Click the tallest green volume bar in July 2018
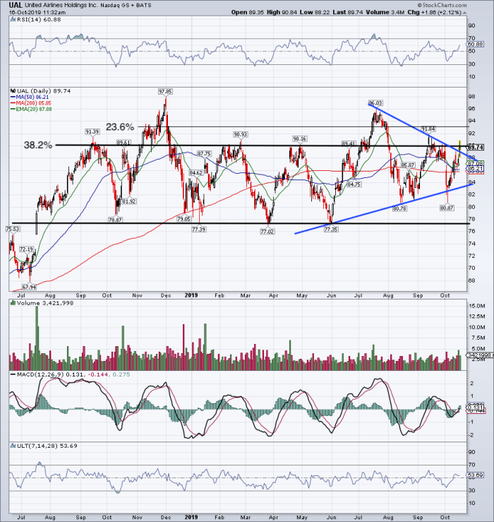This screenshot has width=494, height=522. (x=37, y=338)
